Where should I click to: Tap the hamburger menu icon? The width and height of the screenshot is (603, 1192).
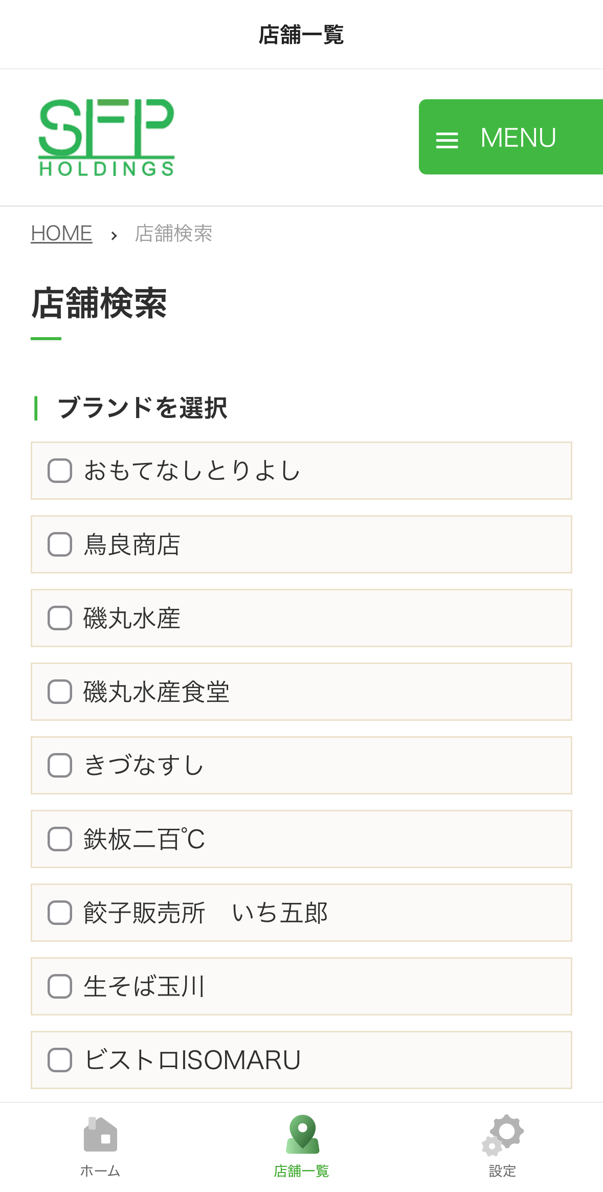click(446, 140)
